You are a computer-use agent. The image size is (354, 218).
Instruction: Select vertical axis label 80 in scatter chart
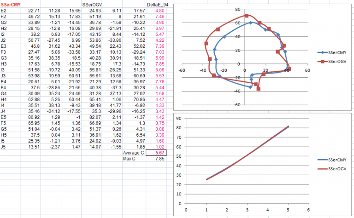pos(237,9)
